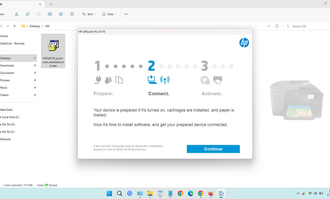Click the wireless signal icon under Connect
330x199 pixels.
pos(165,80)
